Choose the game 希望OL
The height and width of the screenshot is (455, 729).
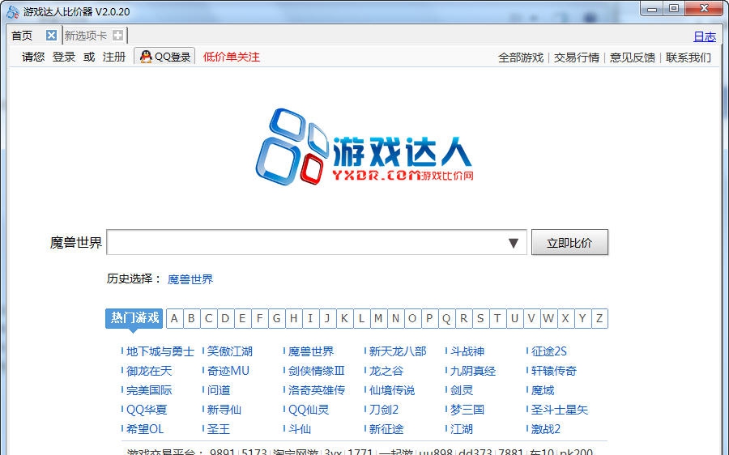(145, 429)
